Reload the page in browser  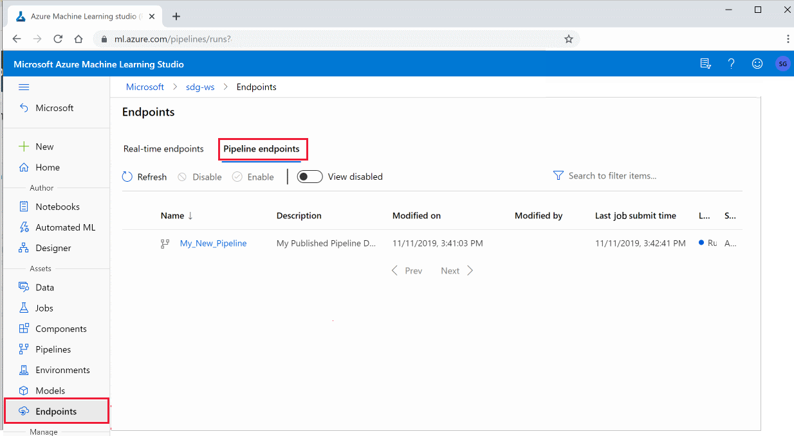coord(58,39)
